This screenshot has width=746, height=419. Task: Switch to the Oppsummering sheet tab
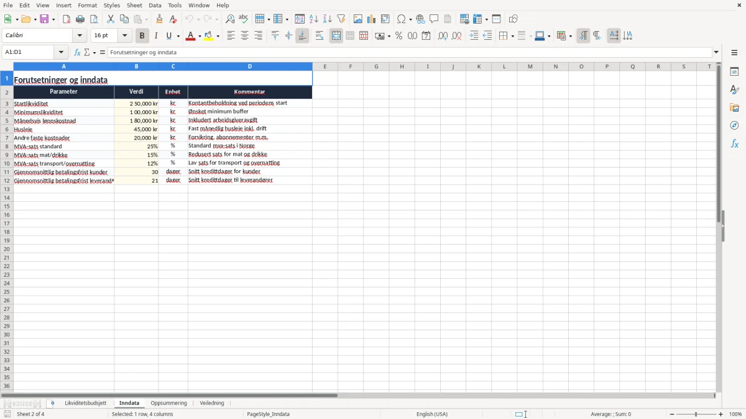[168, 403]
